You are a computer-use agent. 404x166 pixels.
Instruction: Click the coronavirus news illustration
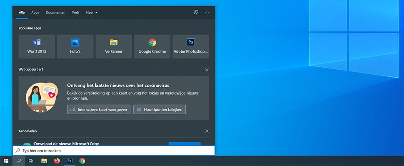(42, 98)
